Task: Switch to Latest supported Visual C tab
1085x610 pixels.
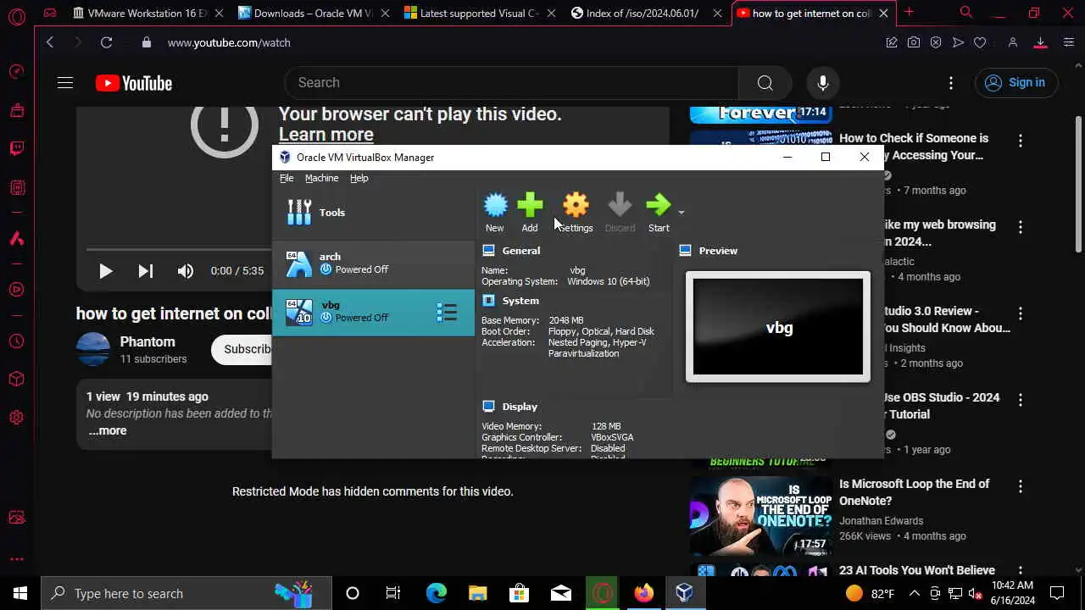Action: pos(479,13)
